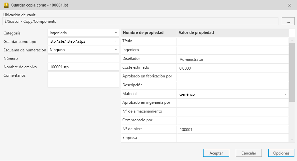Open the Esquema de numeración dropdown
This screenshot has height=161, width=297.
point(116,50)
